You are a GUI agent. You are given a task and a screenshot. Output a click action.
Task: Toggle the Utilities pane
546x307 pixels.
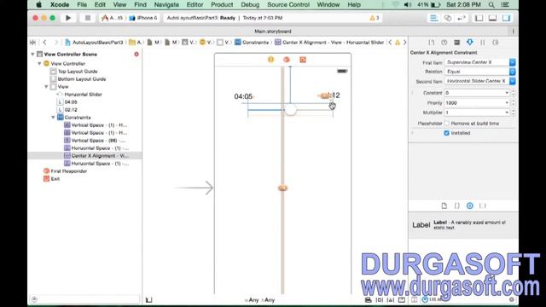tap(506, 18)
